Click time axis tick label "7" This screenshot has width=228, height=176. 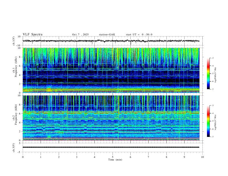pos(149,157)
